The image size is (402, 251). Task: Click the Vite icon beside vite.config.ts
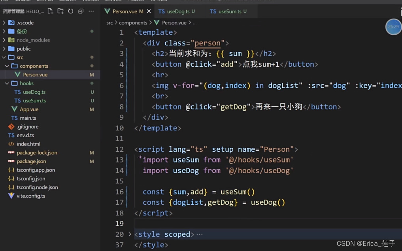coord(11,196)
